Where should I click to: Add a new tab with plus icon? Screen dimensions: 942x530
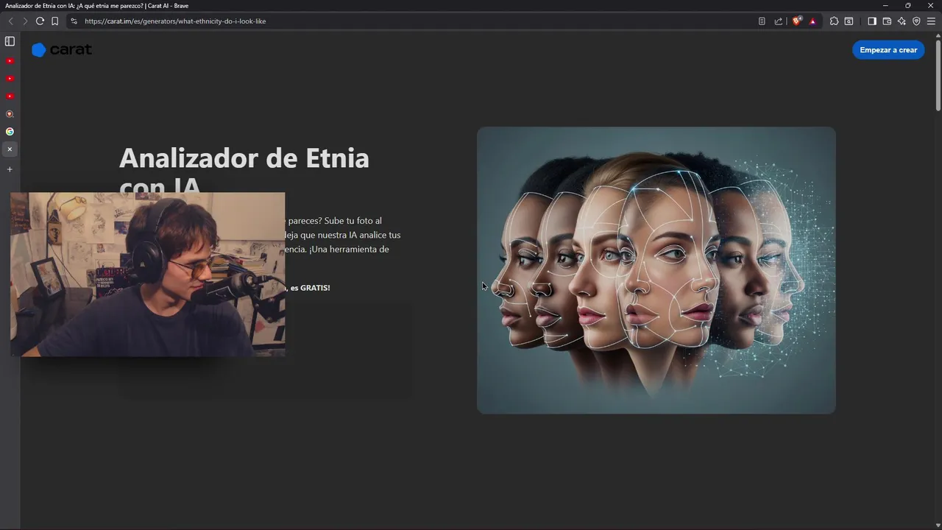click(x=10, y=169)
